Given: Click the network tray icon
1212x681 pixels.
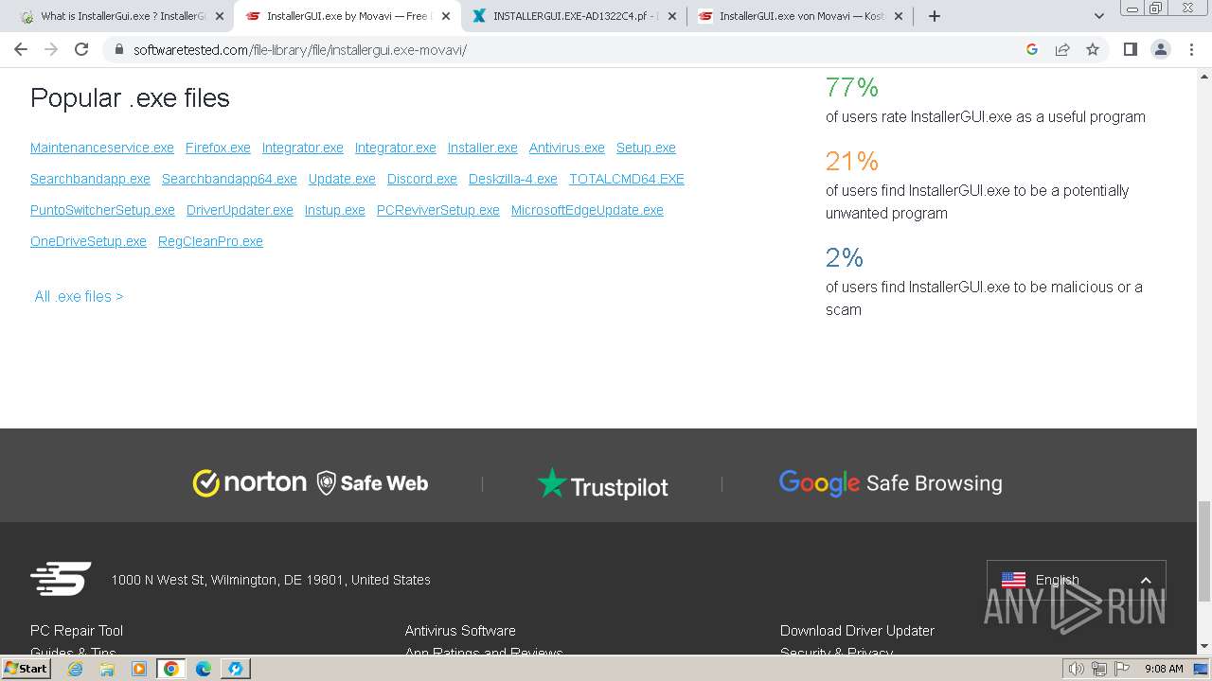Looking at the screenshot, I should coord(1099,669).
